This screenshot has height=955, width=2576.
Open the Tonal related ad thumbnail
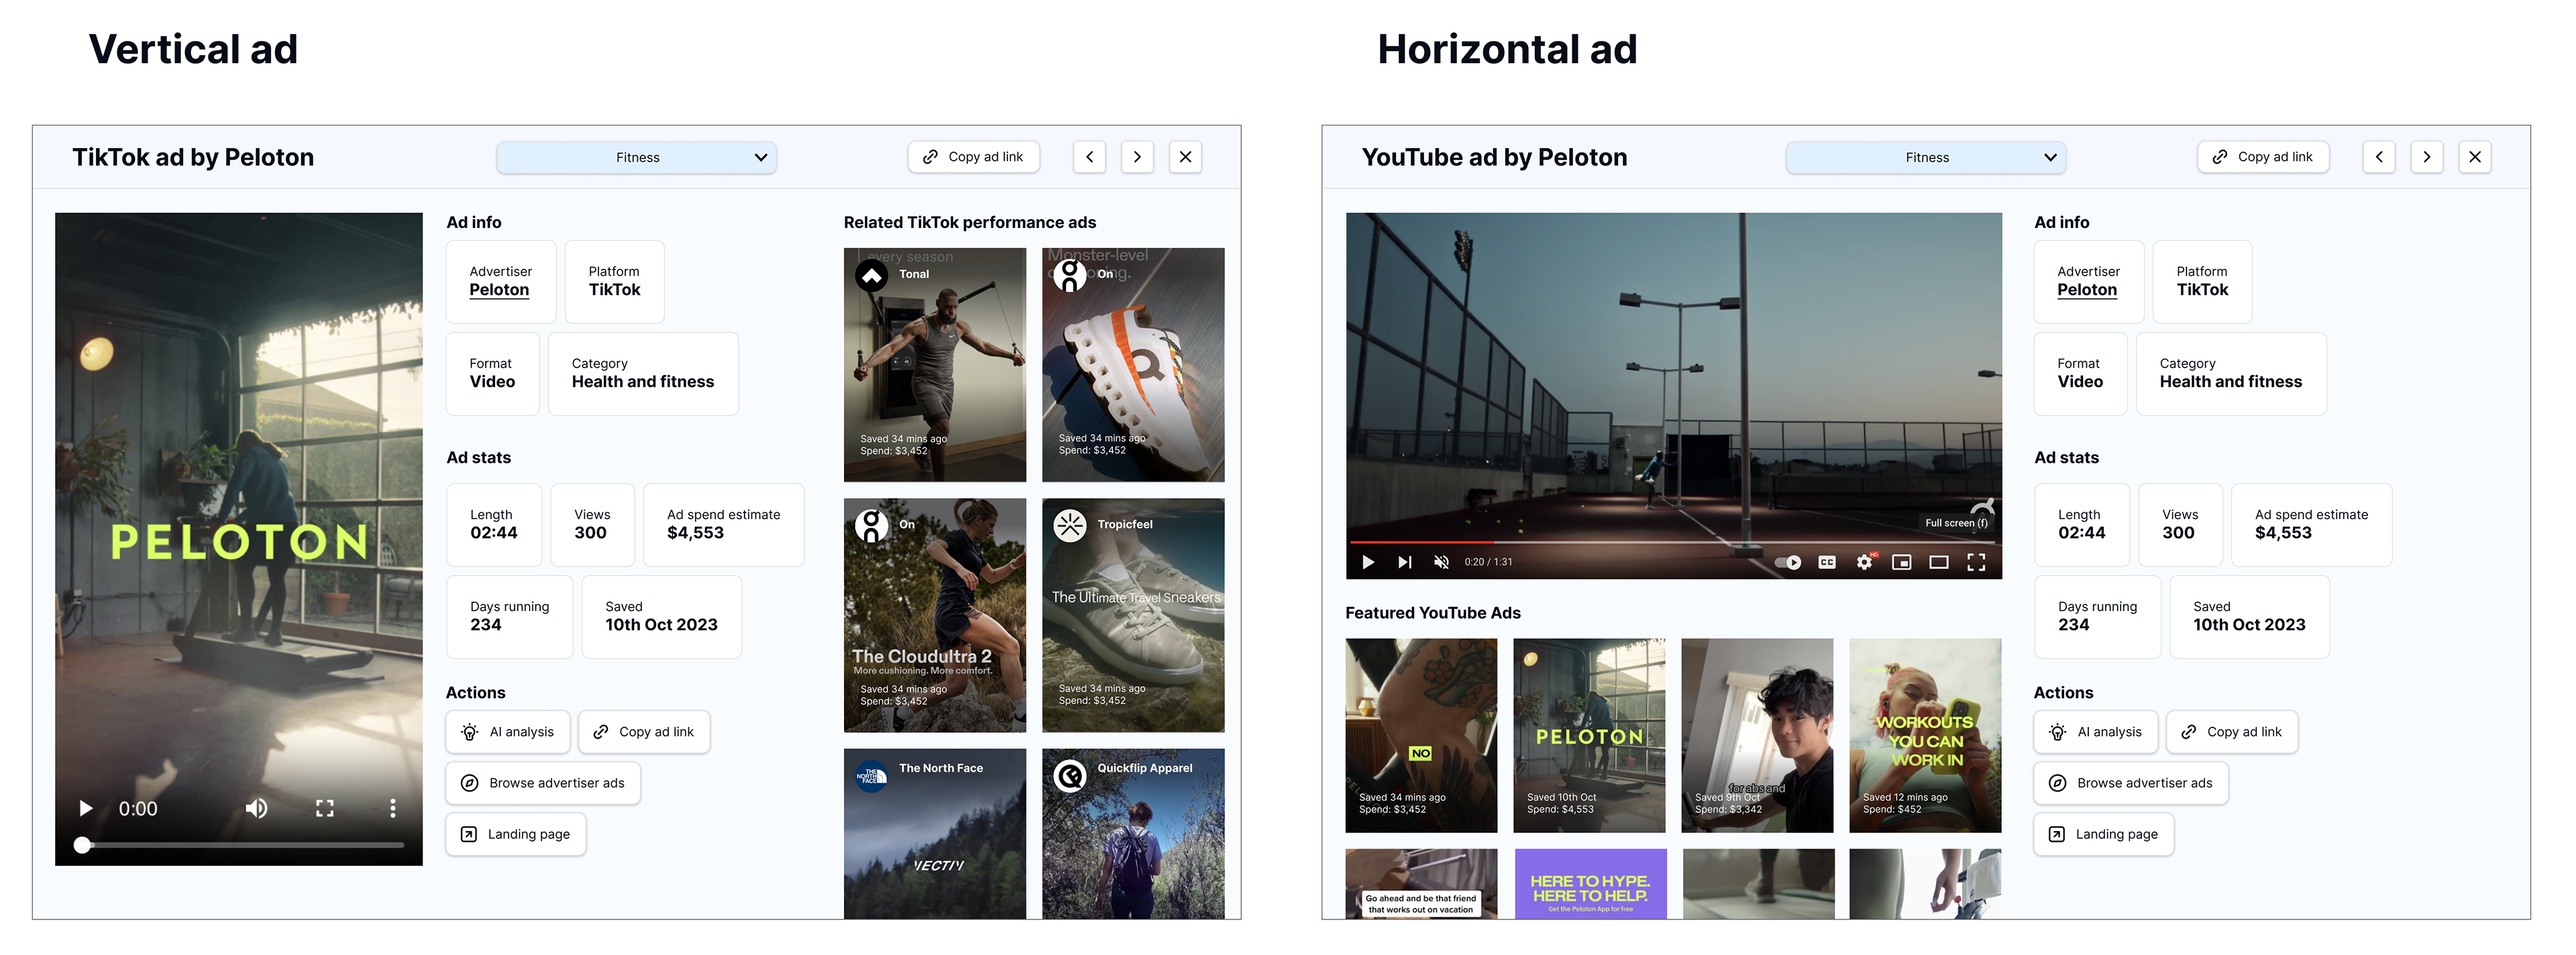[x=935, y=365]
